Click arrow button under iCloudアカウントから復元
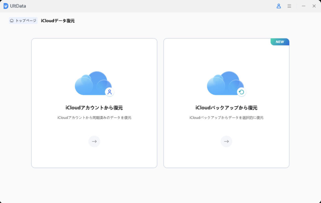Screen dimensions: 321x203 coord(94,141)
